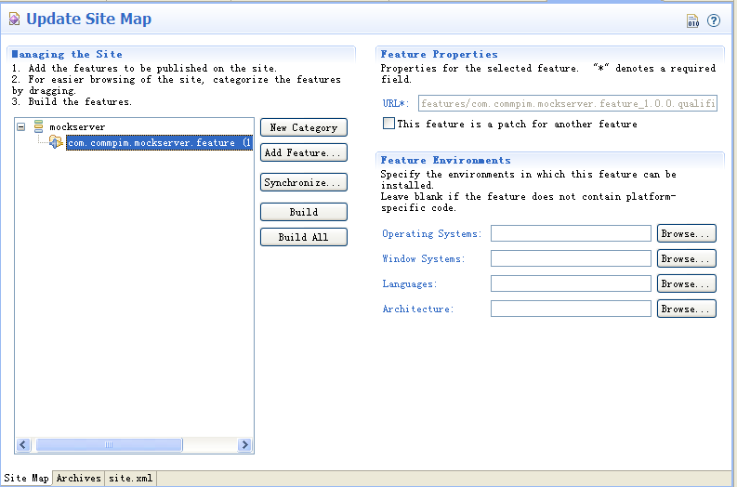This screenshot has width=737, height=487.
Task: Open the Architecture label link
Action: [x=418, y=309]
